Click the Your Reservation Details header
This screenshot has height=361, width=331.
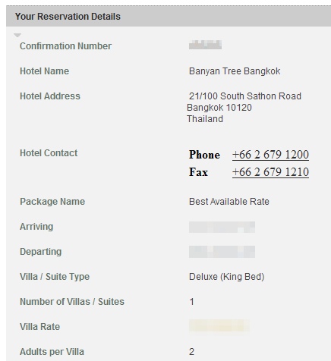tap(68, 17)
